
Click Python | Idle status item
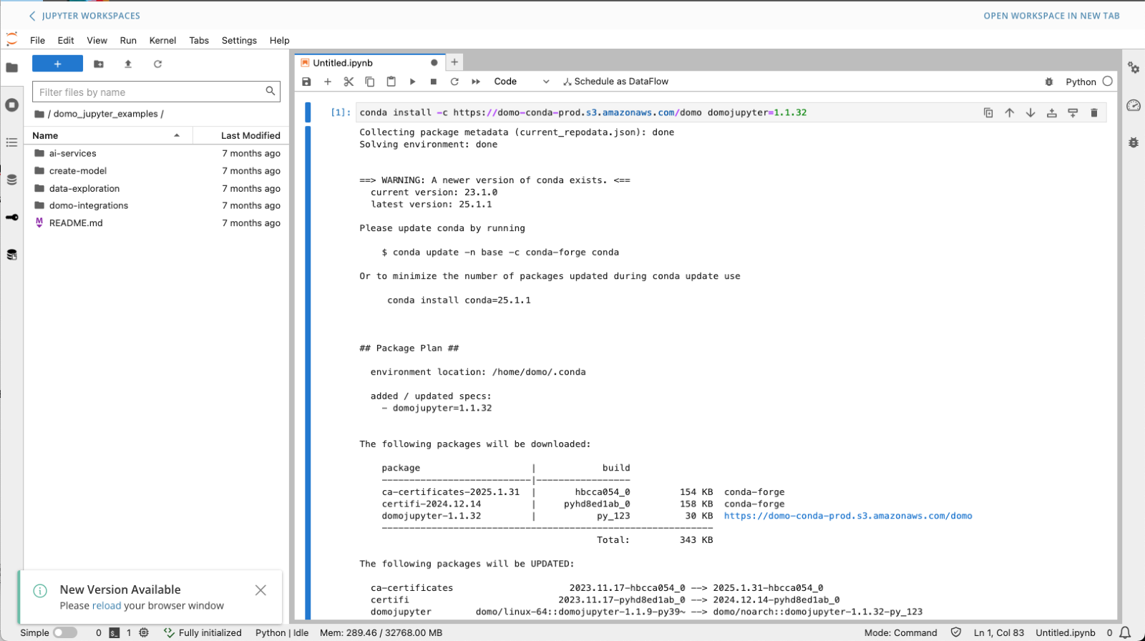pyautogui.click(x=282, y=632)
